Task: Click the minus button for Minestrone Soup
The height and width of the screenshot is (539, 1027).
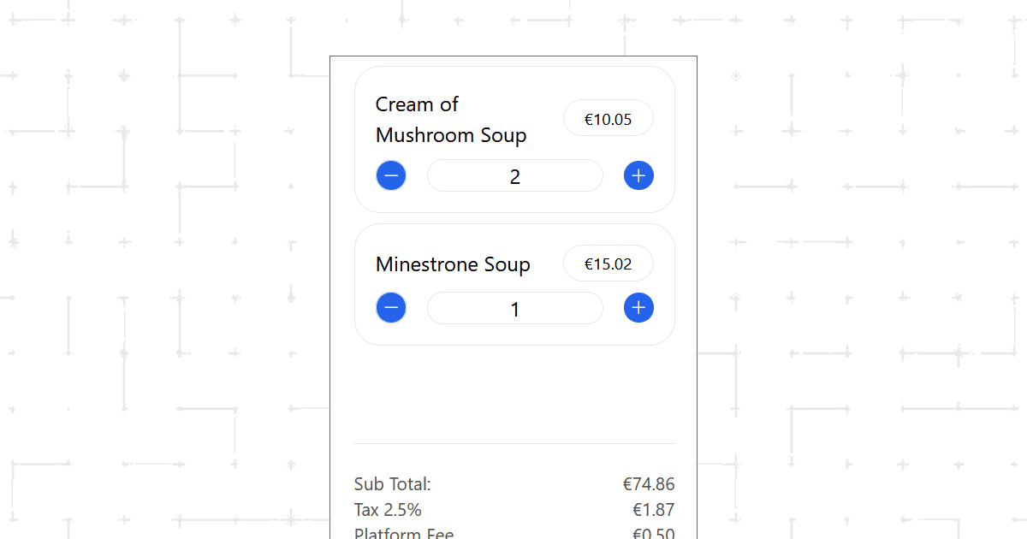Action: tap(391, 307)
